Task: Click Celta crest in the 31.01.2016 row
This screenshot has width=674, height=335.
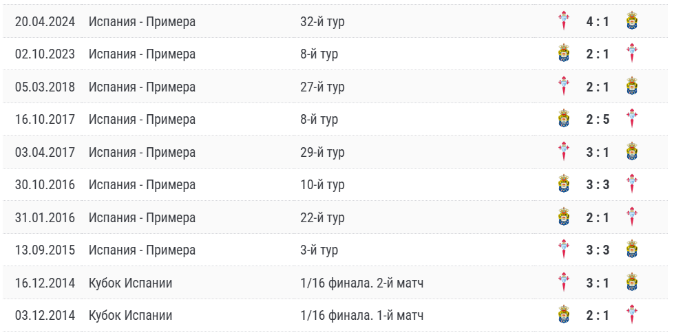Action: (632, 217)
